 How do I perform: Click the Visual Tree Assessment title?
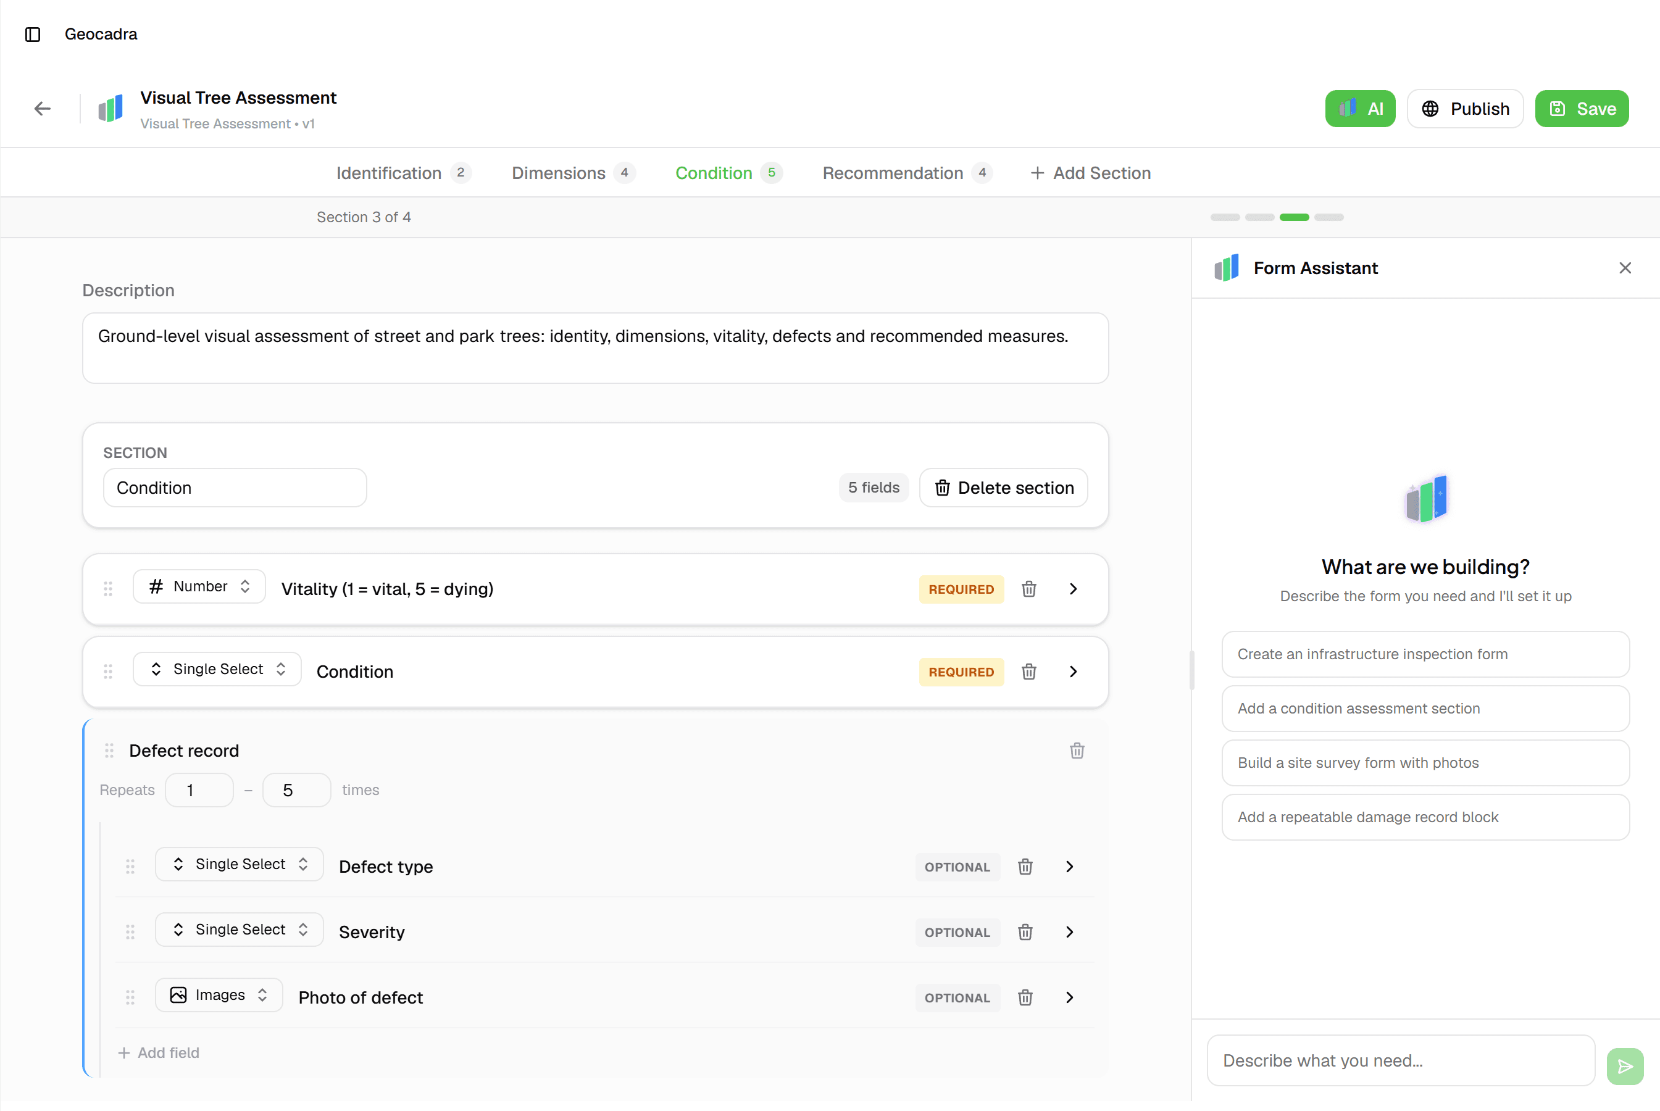pyautogui.click(x=238, y=98)
